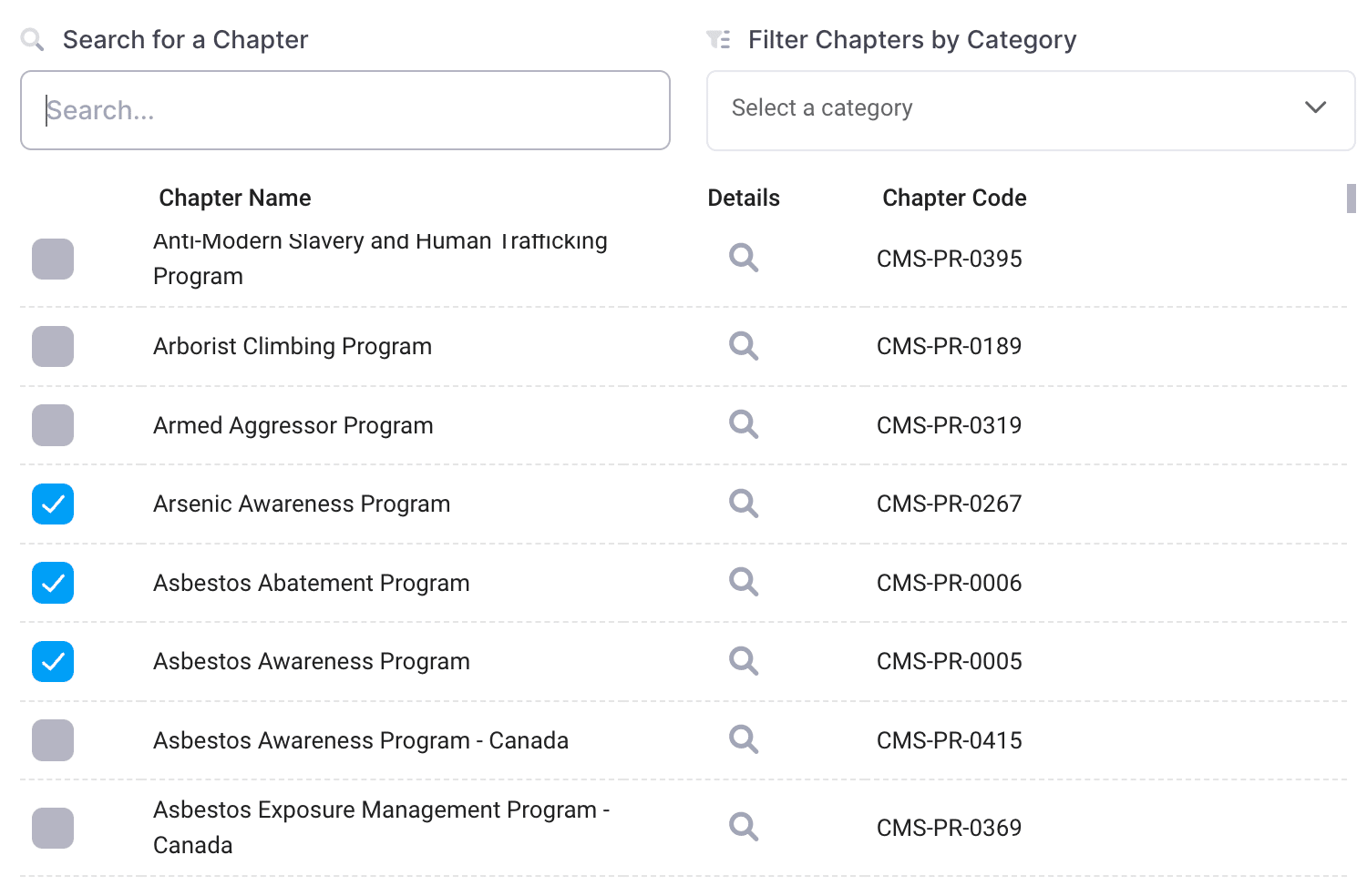Check the Arborist Climbing Program box
The height and width of the screenshot is (896, 1367).
click(53, 347)
